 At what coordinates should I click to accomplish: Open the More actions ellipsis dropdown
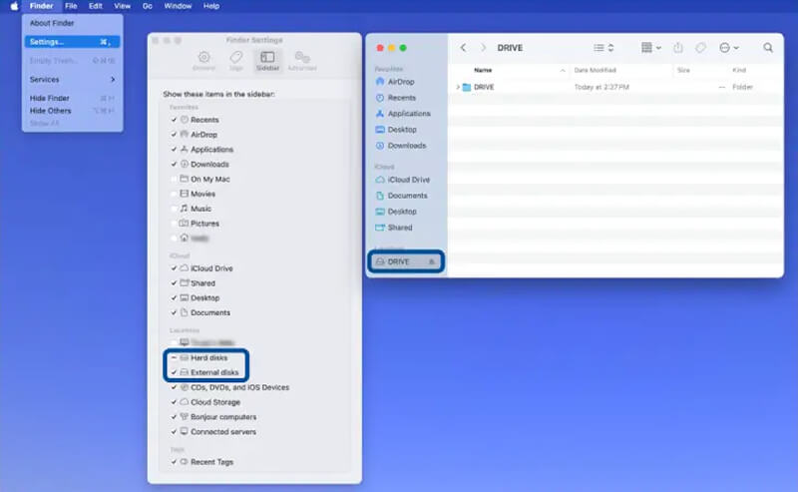coord(729,47)
